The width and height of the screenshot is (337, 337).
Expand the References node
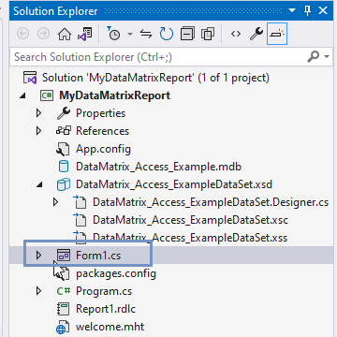click(39, 131)
